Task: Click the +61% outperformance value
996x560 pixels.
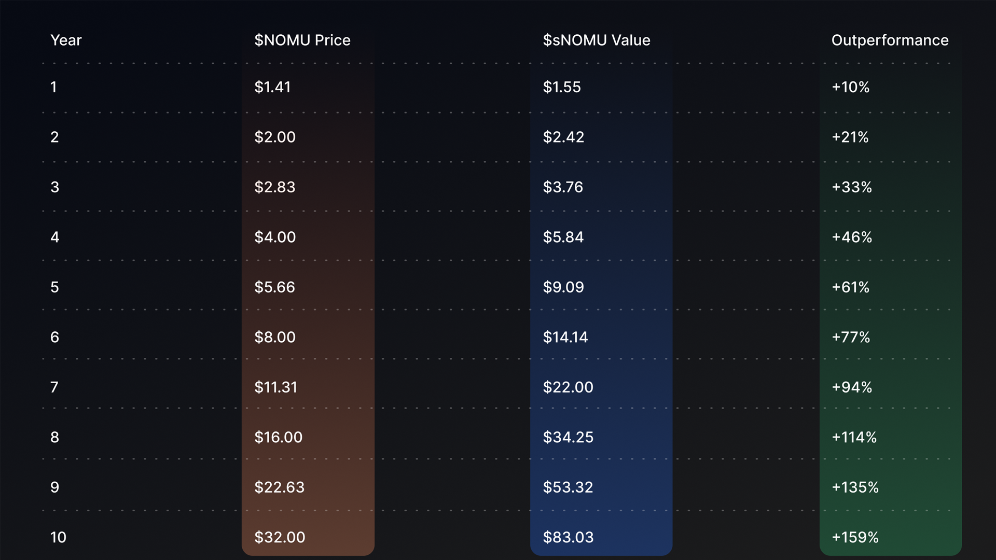Action: (x=850, y=287)
